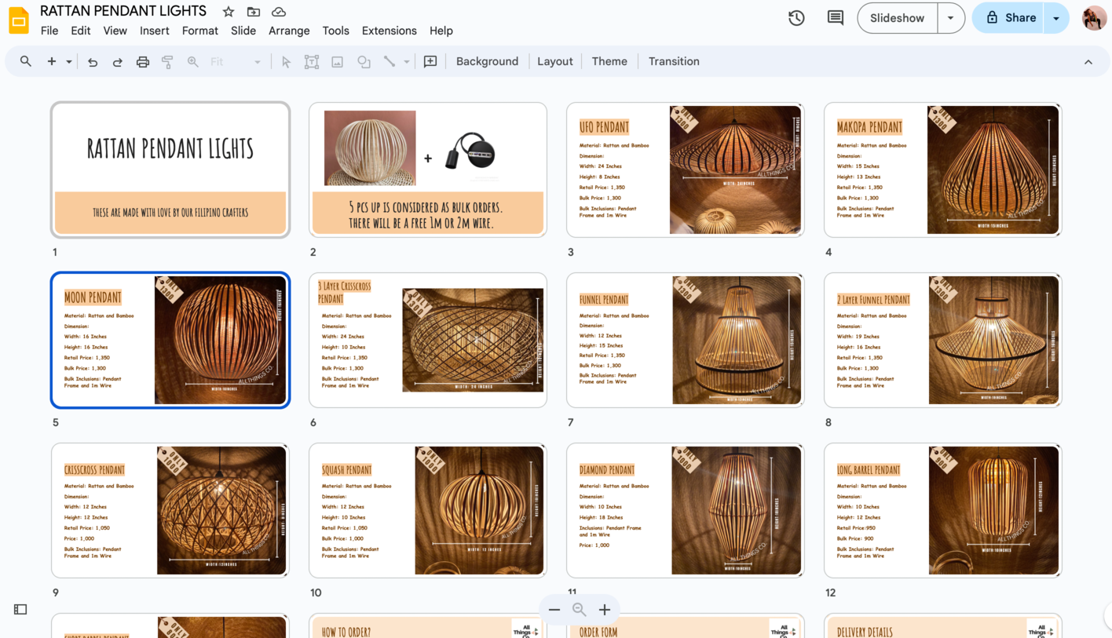Open the Format menu
The width and height of the screenshot is (1112, 638).
(x=200, y=31)
